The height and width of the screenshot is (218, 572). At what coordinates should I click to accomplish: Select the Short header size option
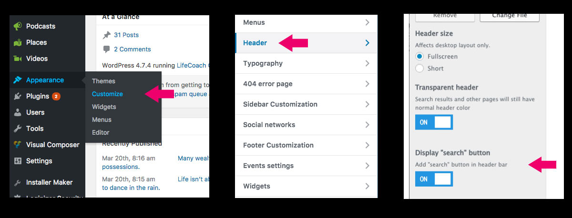coord(419,68)
